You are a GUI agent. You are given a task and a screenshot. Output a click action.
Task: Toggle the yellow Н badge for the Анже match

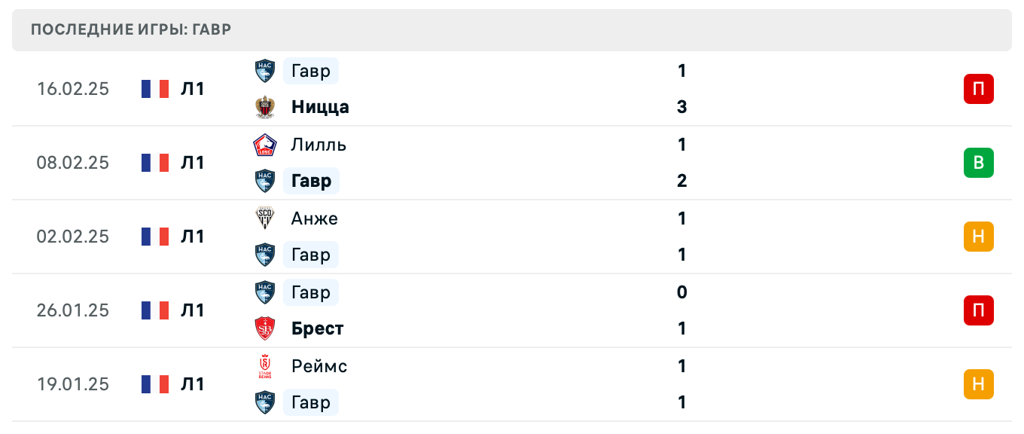coord(978,236)
